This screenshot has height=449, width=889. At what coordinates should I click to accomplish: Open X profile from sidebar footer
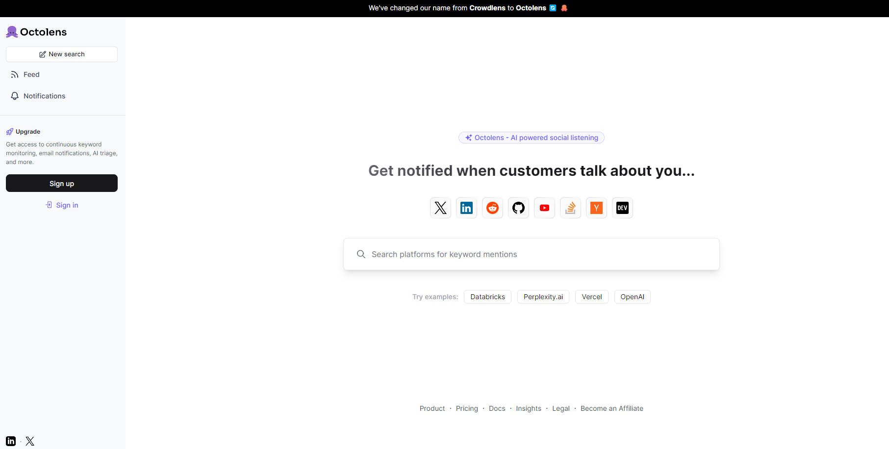point(30,441)
